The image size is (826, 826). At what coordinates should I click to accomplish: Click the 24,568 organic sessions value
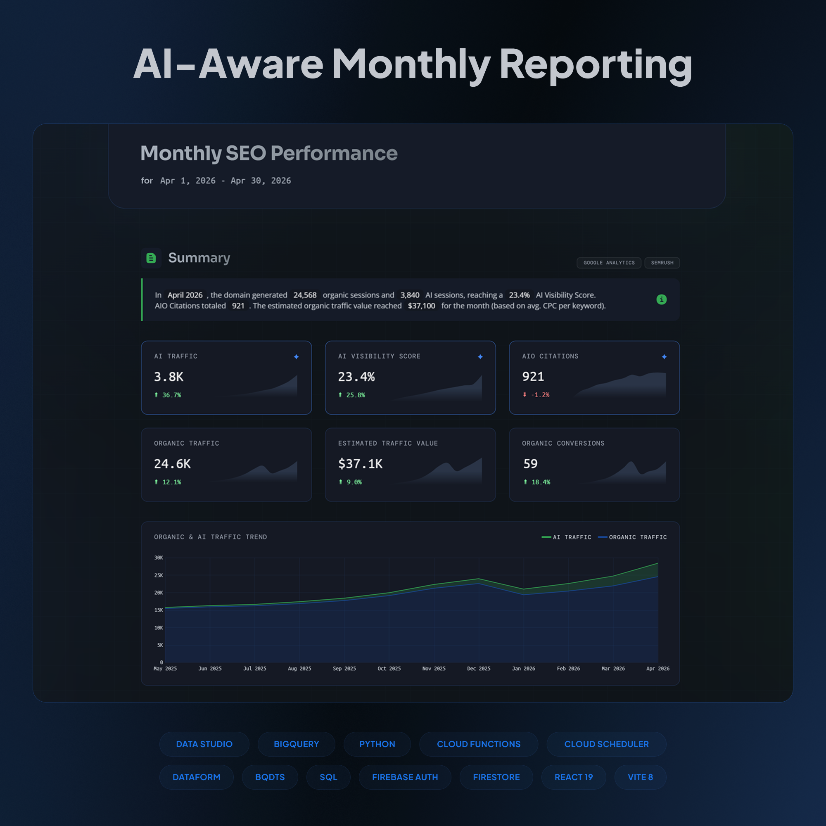(305, 295)
